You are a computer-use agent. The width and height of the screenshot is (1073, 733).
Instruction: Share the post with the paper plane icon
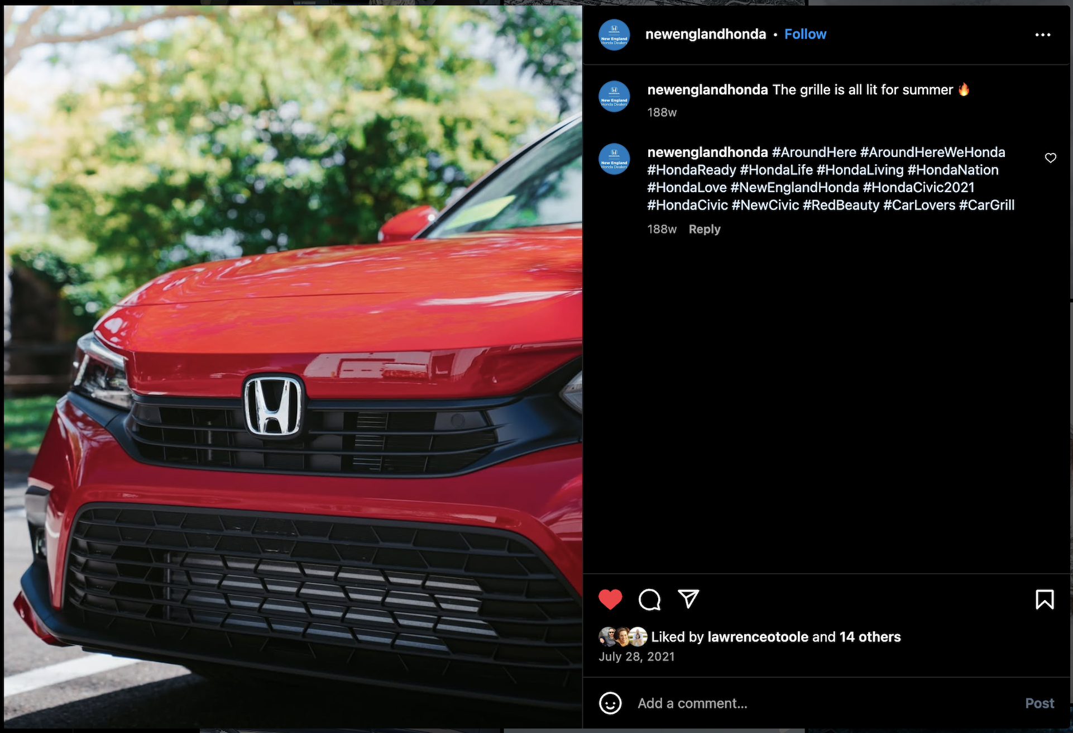(688, 598)
